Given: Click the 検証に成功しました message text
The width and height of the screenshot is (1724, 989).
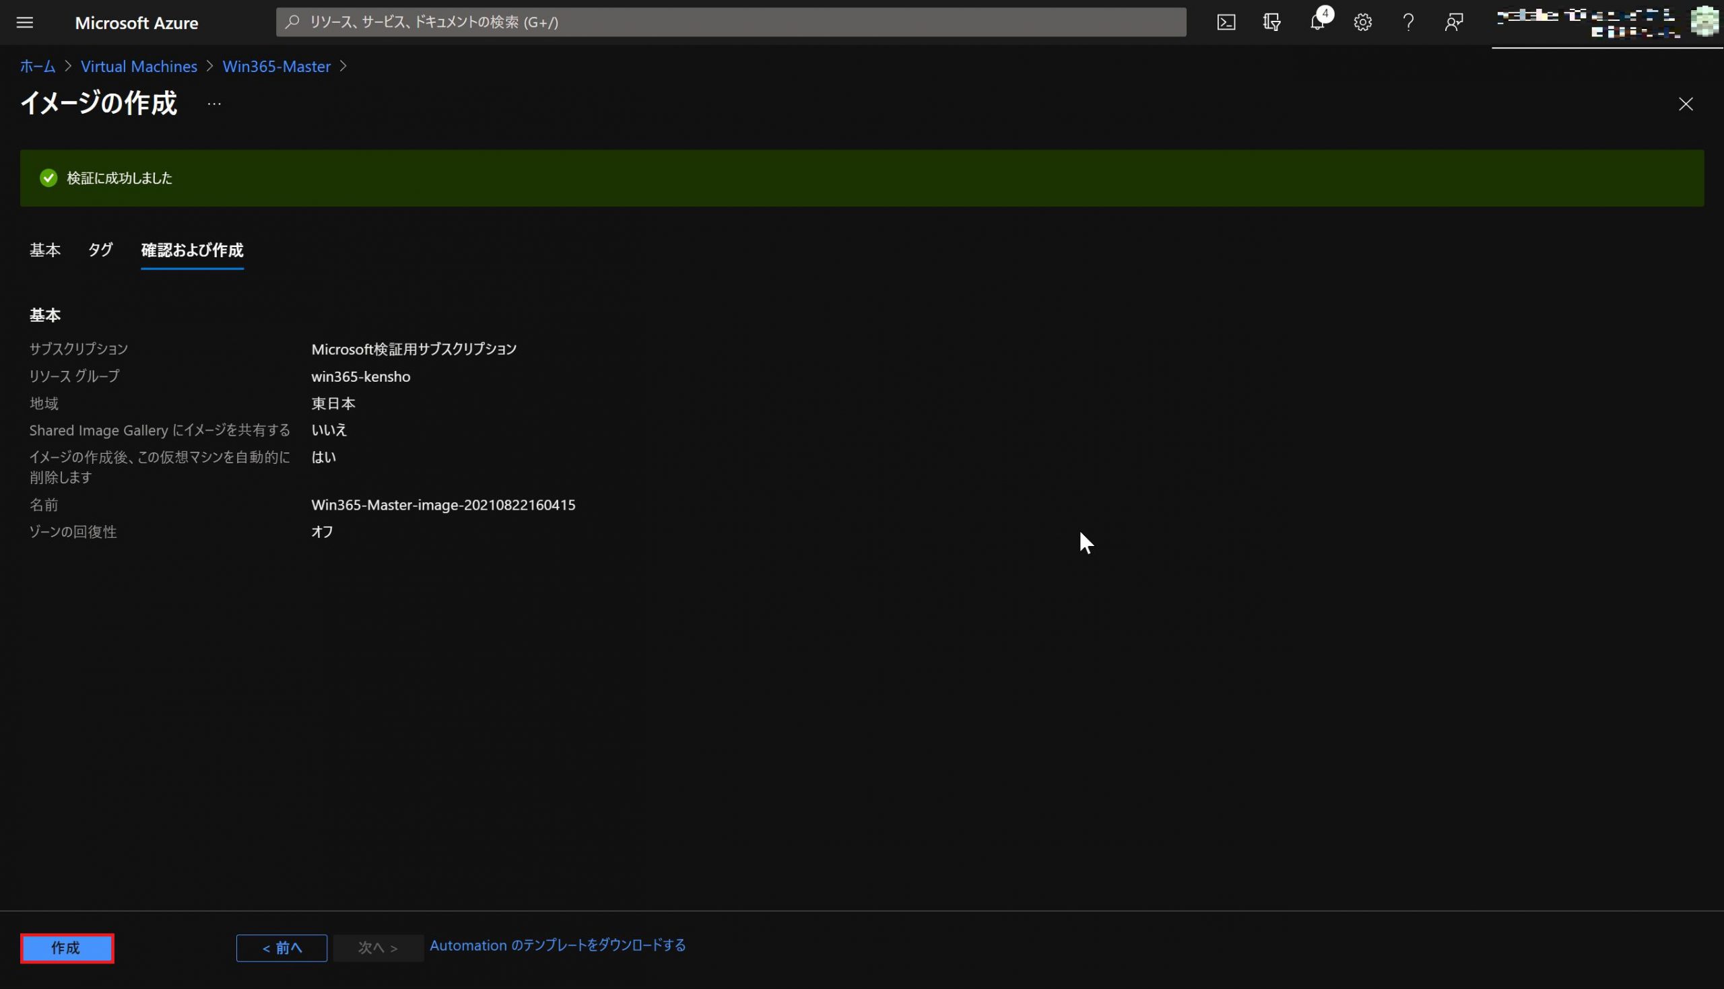Looking at the screenshot, I should [120, 178].
